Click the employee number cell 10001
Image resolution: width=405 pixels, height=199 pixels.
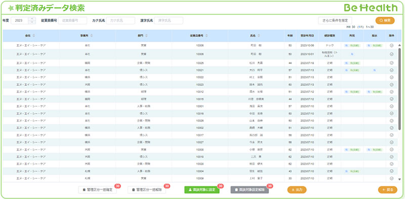199,106
